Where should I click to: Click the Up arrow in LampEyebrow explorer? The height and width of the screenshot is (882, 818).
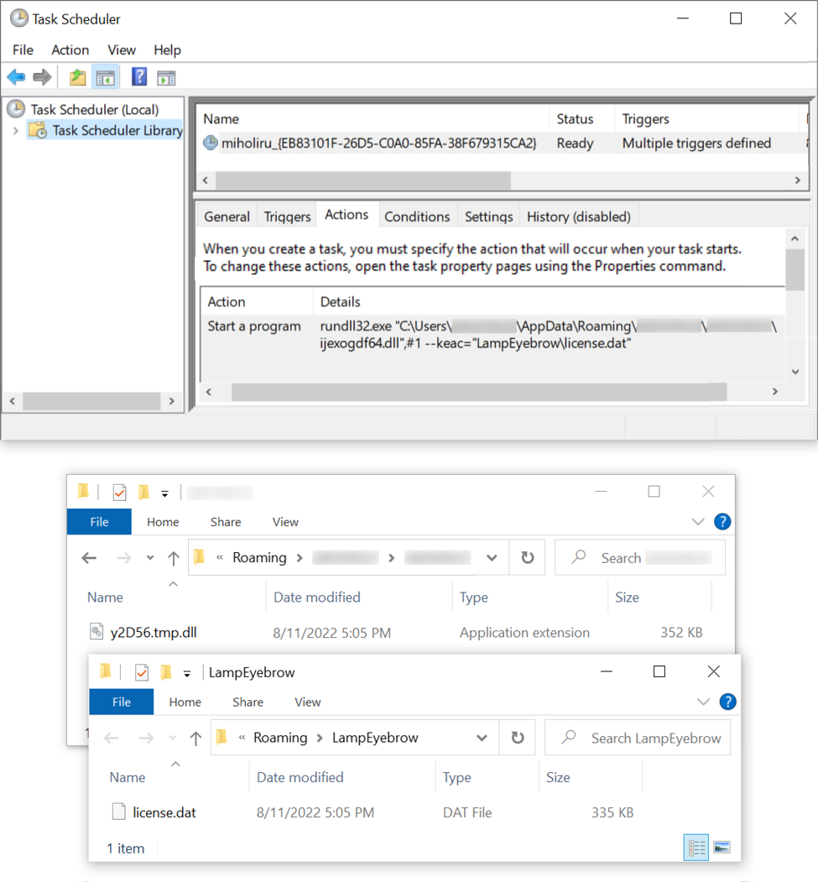[195, 738]
